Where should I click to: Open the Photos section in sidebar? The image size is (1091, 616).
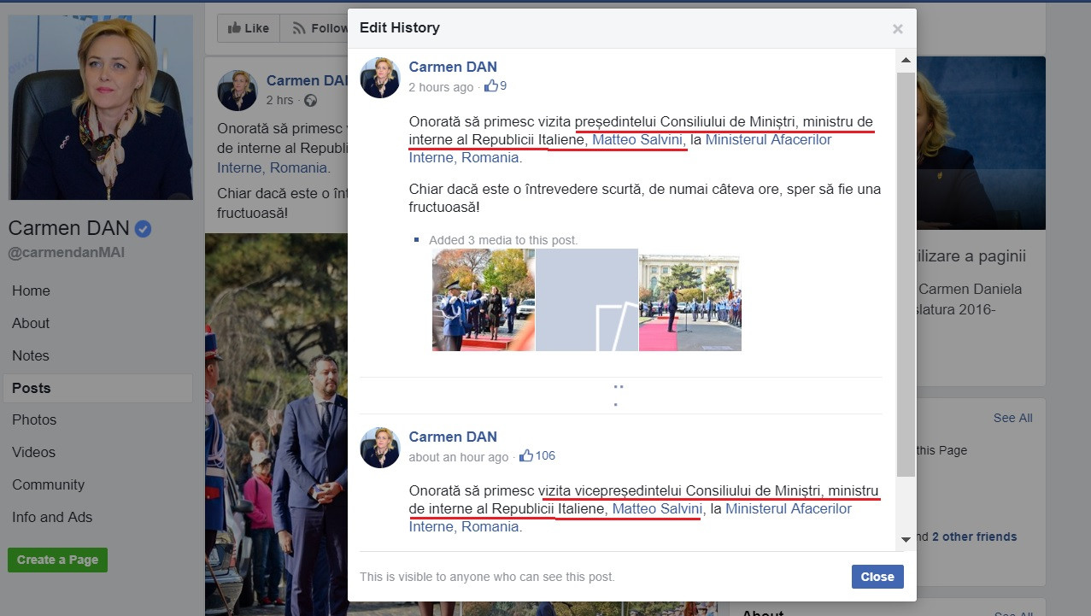click(34, 419)
